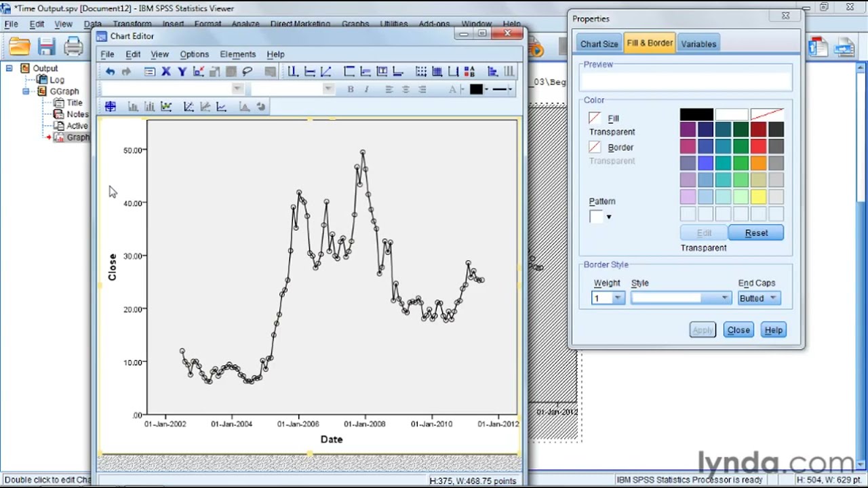The image size is (868, 488).
Task: Click the Reset color button
Action: 756,233
